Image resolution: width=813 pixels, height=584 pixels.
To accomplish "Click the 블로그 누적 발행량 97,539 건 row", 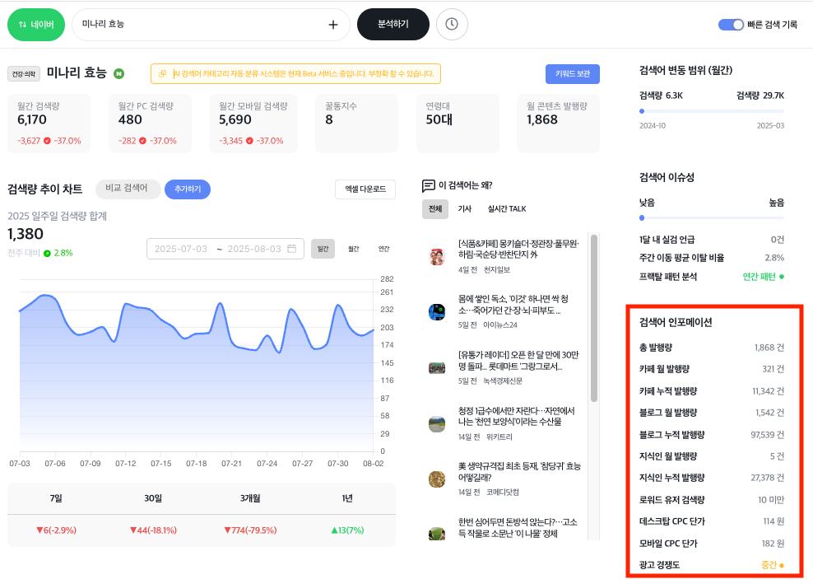I will pos(711,434).
